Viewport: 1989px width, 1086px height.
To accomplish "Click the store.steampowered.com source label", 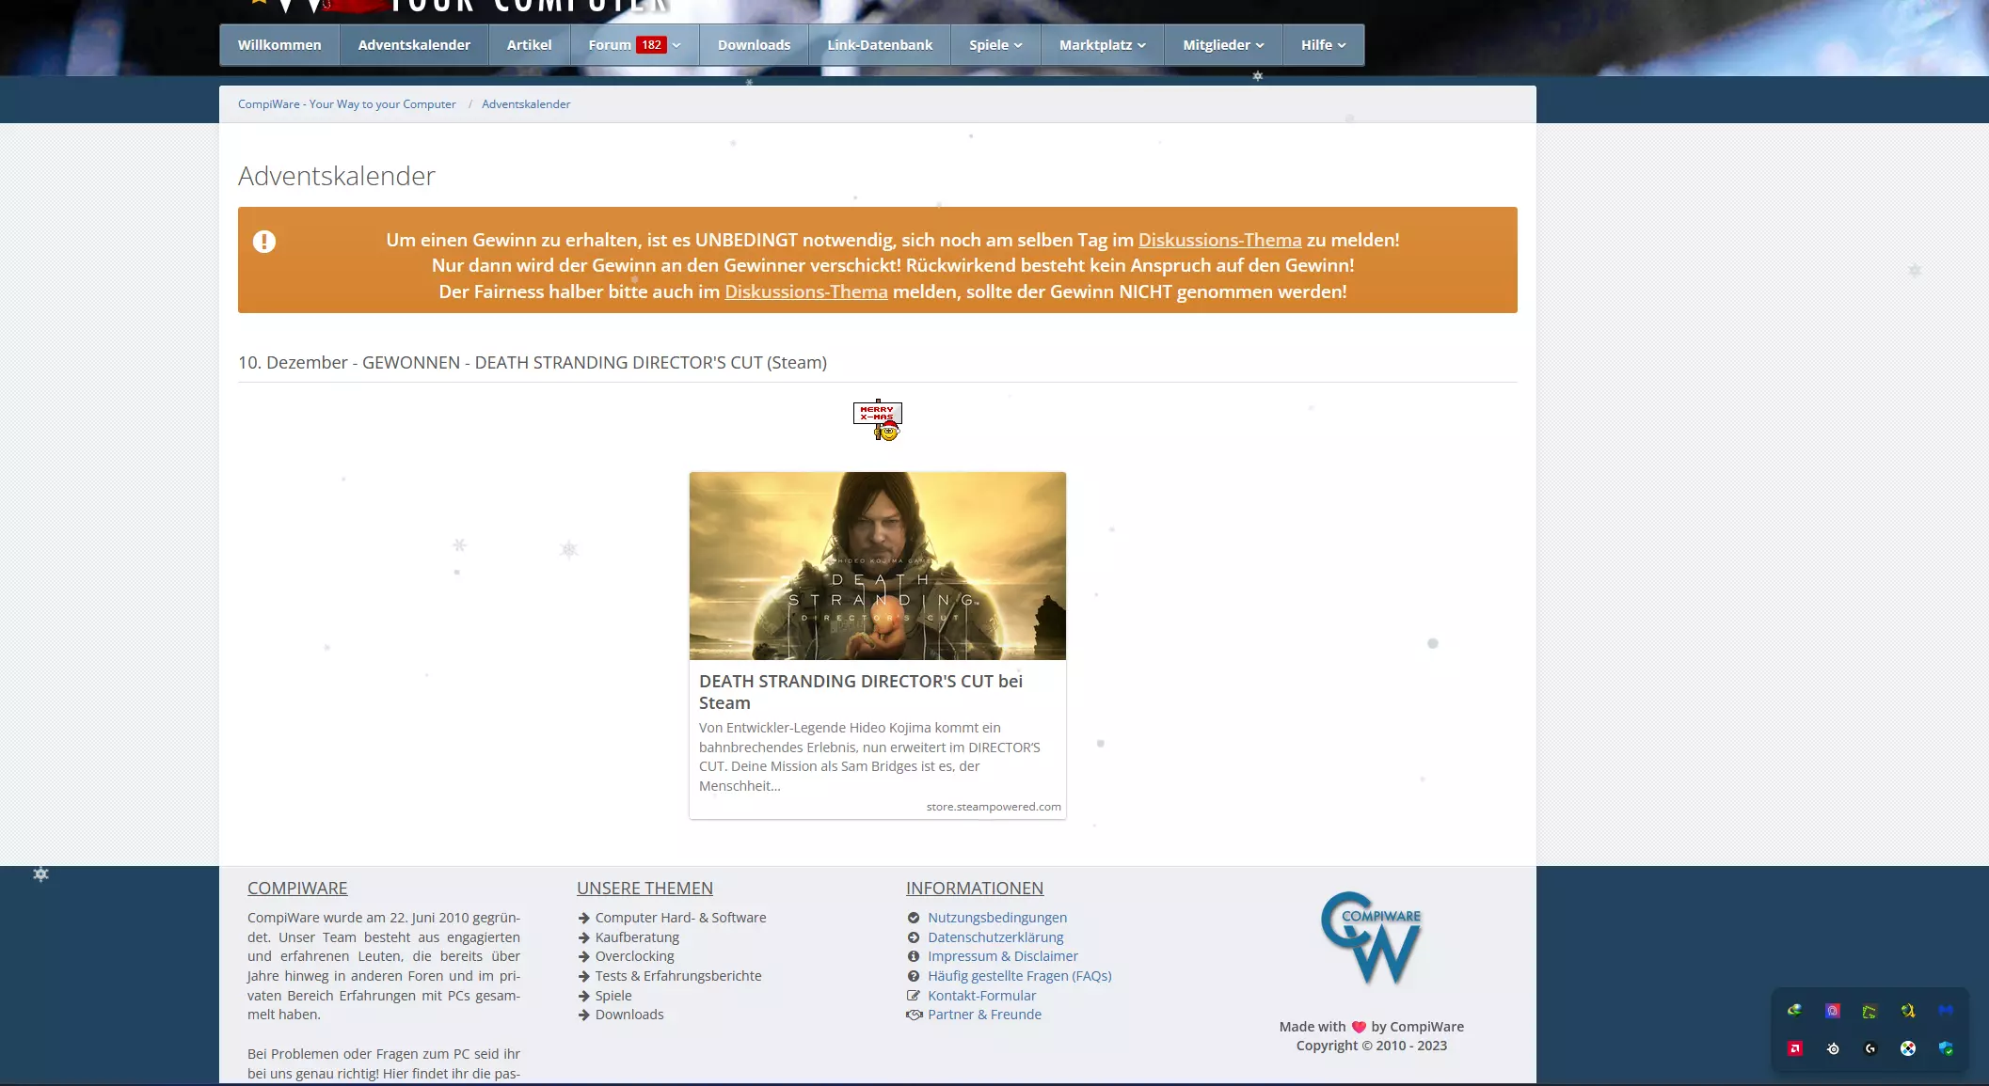I will pos(994,807).
